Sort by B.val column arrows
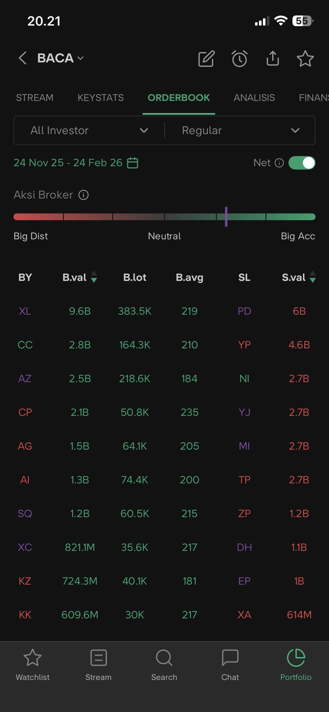The image size is (329, 712). (94, 277)
